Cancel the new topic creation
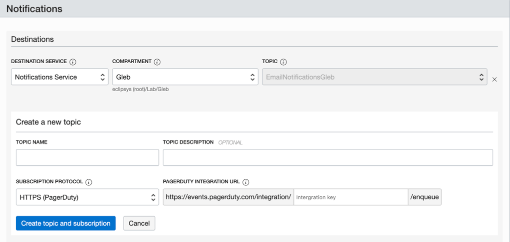Image resolution: width=510 pixels, height=242 pixels. coord(139,224)
